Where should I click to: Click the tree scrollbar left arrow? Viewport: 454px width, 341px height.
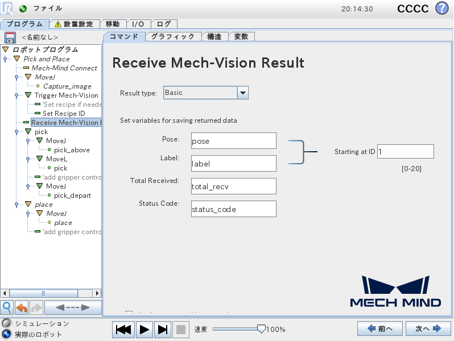(5, 293)
